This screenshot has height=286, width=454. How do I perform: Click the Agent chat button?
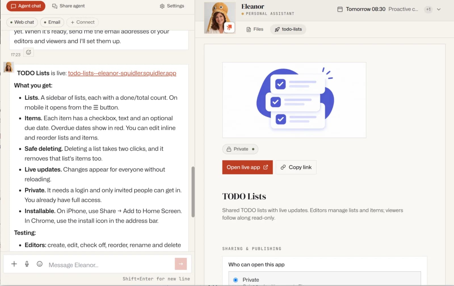pyautogui.click(x=26, y=6)
